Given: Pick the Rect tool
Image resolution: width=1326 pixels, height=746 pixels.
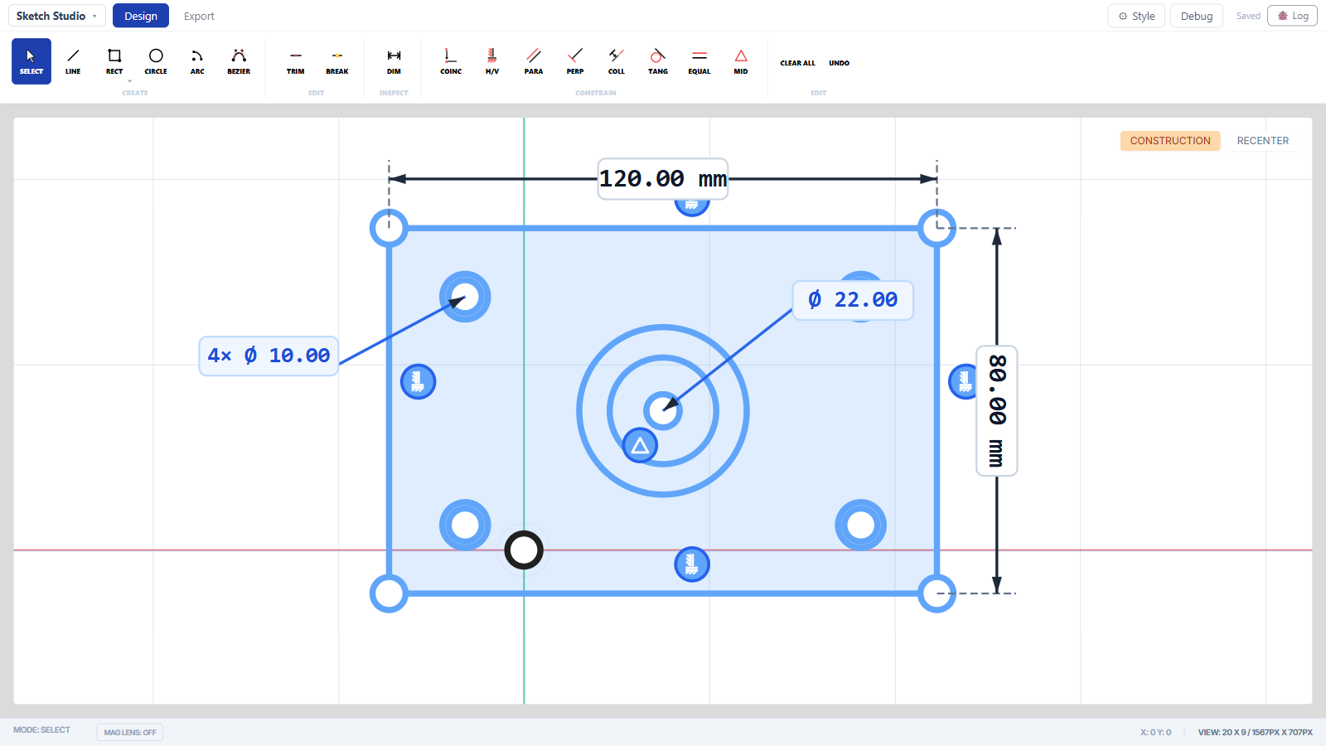Looking at the screenshot, I should click(x=114, y=61).
